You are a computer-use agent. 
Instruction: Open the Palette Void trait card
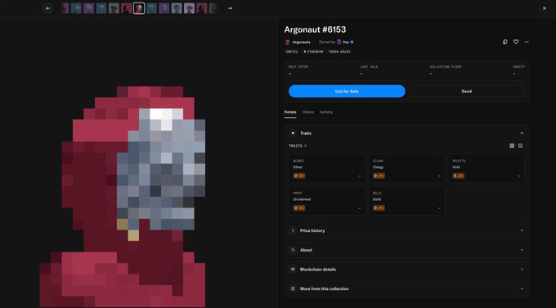point(486,168)
